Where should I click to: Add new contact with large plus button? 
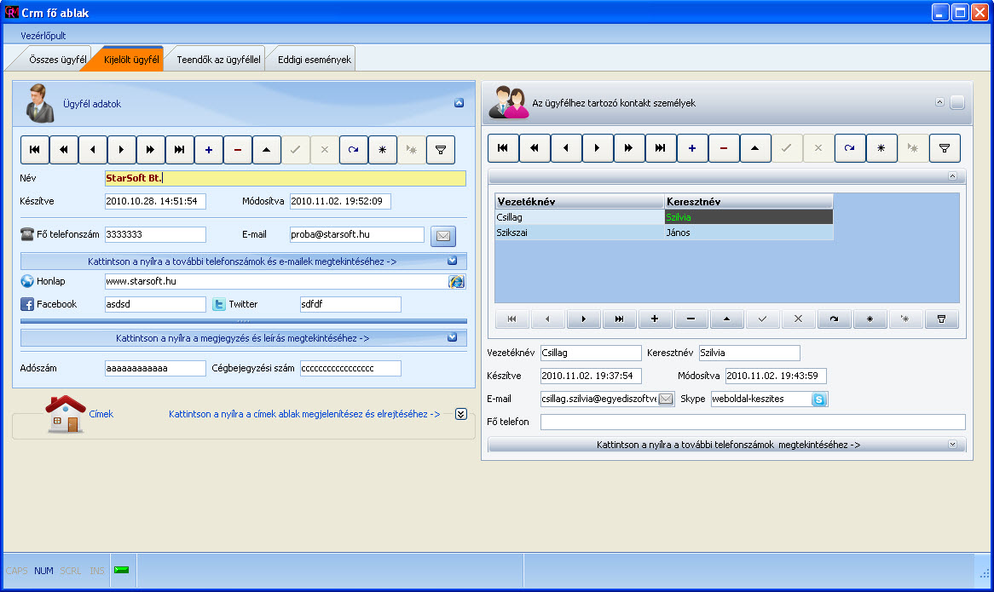pyautogui.click(x=691, y=148)
